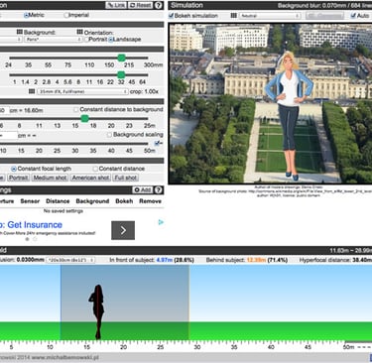Click the focal length slider handle
372x363 pixels.
pyautogui.click(x=121, y=58)
